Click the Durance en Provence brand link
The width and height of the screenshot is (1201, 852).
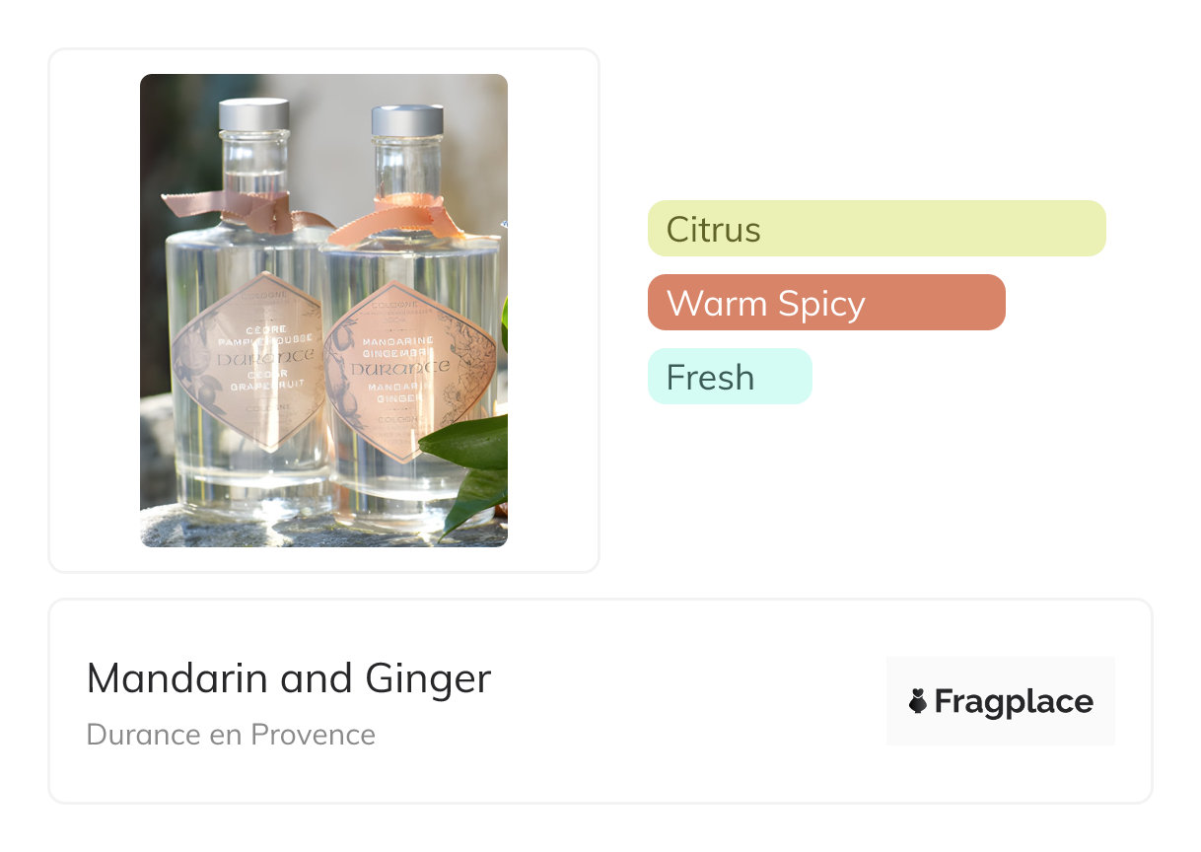[x=231, y=735]
